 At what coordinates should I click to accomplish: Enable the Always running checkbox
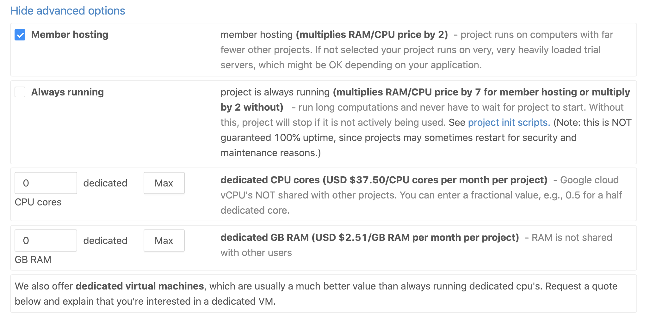point(20,92)
